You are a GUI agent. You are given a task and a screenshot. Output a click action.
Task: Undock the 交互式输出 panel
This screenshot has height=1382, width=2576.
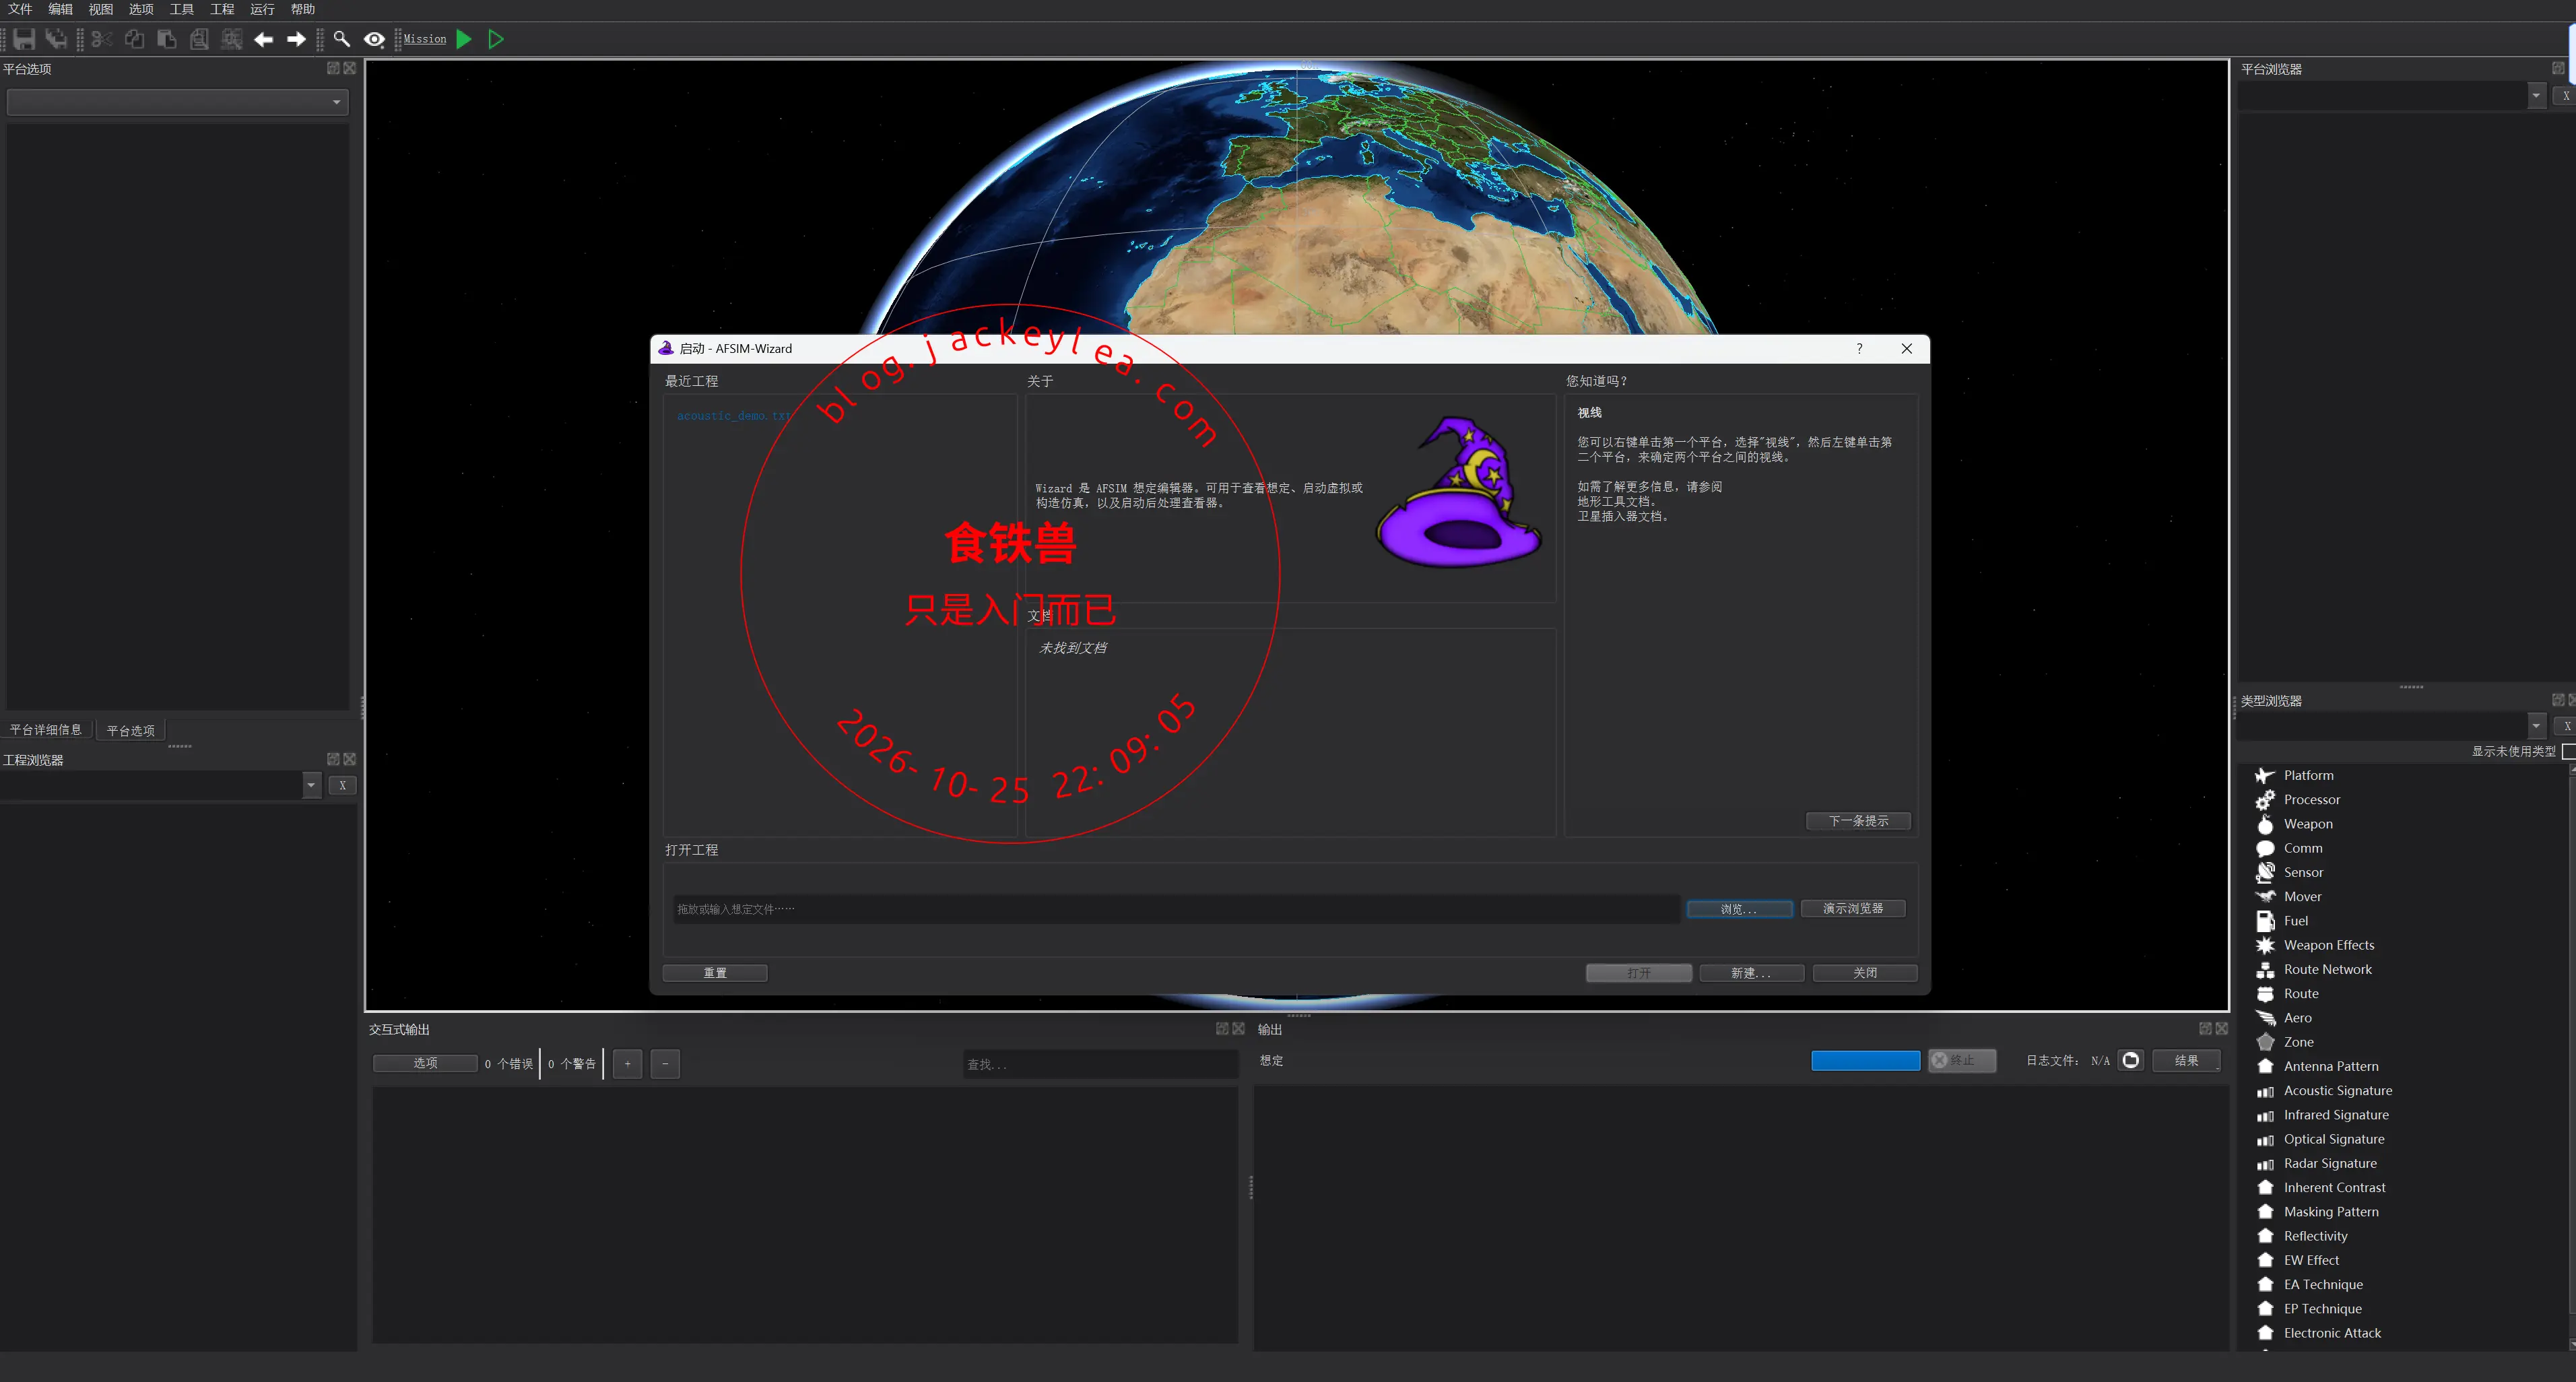1222,1028
